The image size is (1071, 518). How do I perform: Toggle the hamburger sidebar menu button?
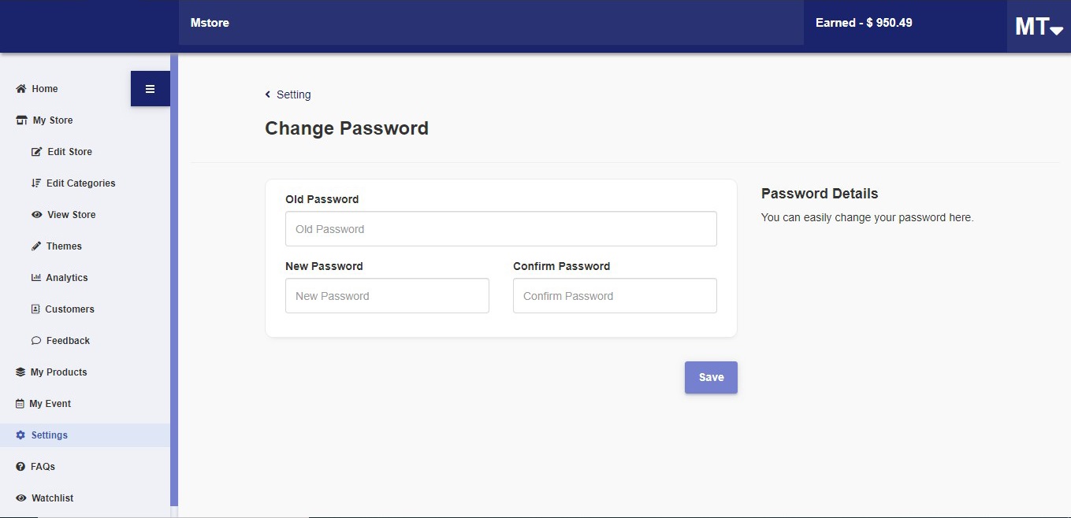pos(151,89)
